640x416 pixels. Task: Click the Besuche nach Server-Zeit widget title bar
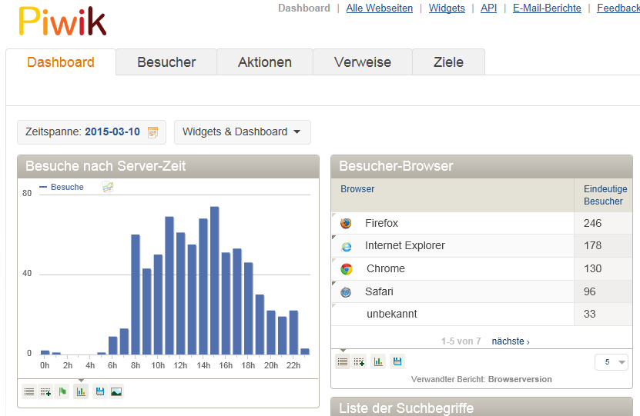coord(168,166)
